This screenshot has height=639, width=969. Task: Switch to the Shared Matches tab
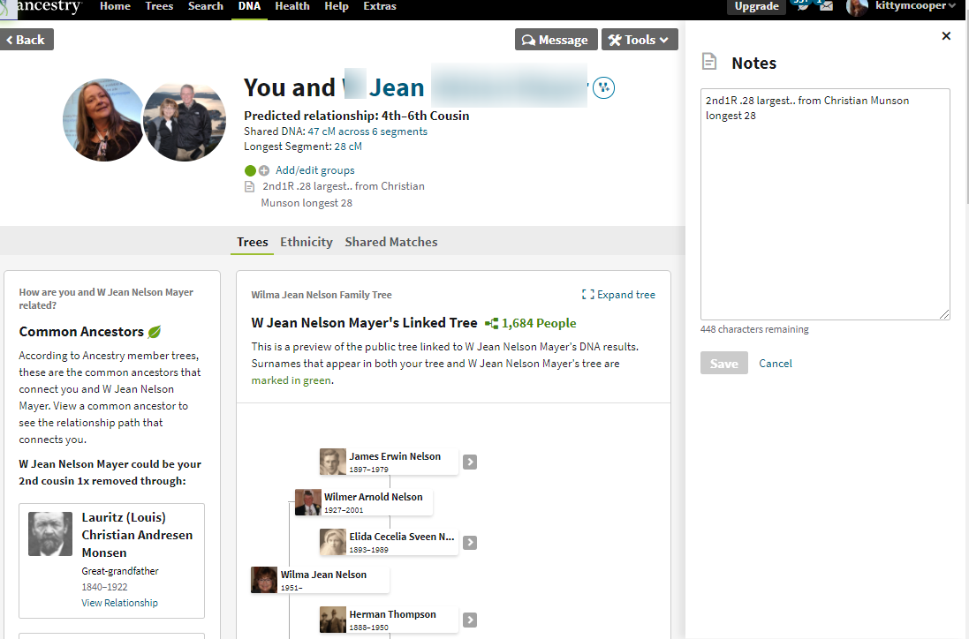[x=391, y=242]
